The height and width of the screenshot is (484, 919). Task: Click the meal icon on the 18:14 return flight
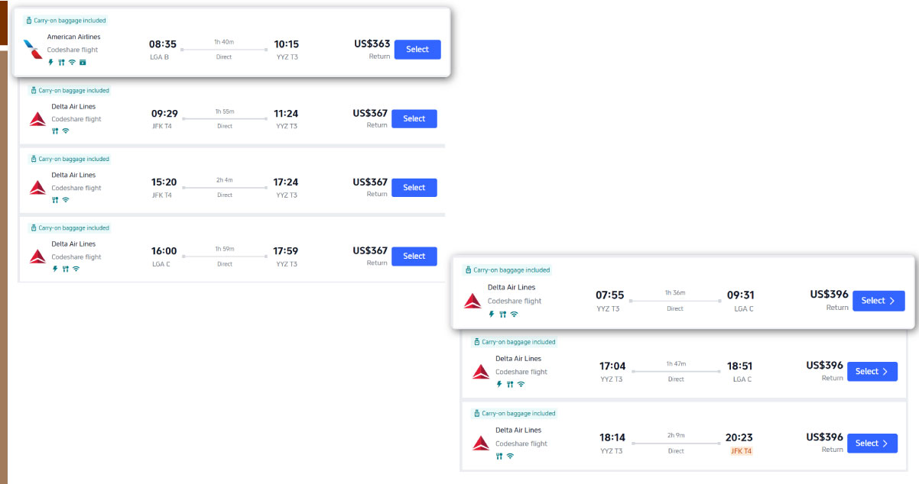point(499,457)
